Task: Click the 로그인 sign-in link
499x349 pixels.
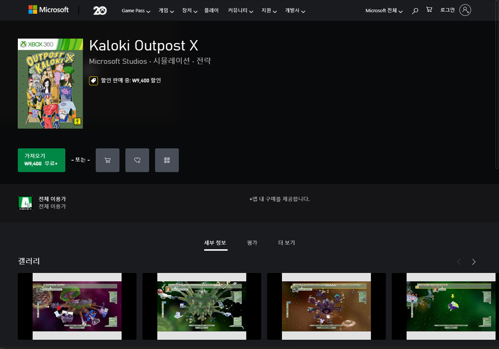Action: pos(447,10)
